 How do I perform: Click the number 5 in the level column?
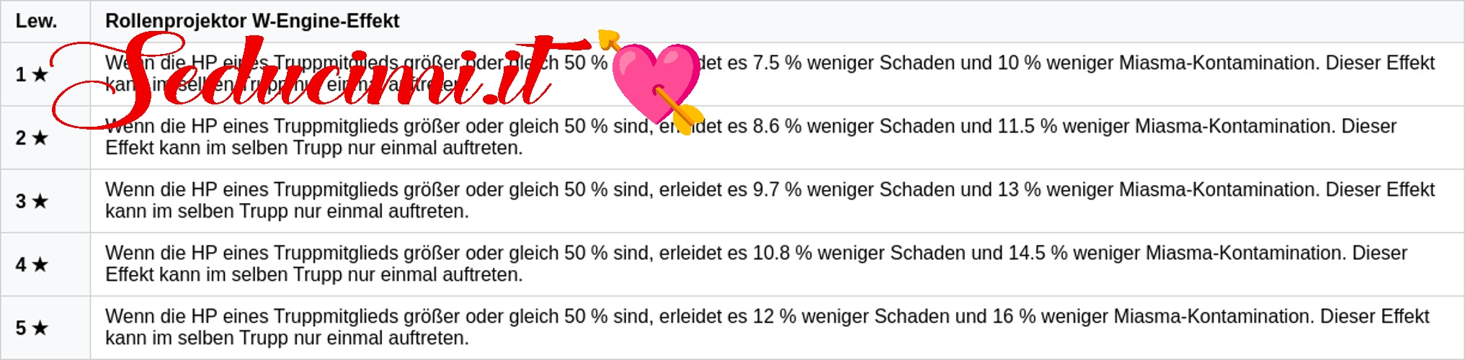(x=21, y=328)
